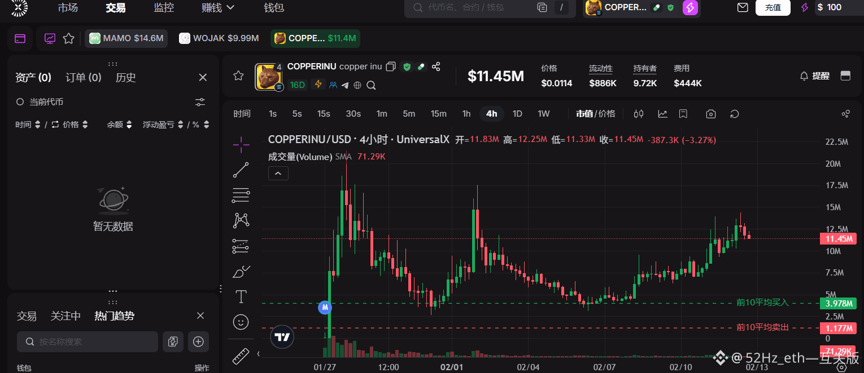The height and width of the screenshot is (373, 864).
Task: Open the 市场 menu
Action: 68,8
